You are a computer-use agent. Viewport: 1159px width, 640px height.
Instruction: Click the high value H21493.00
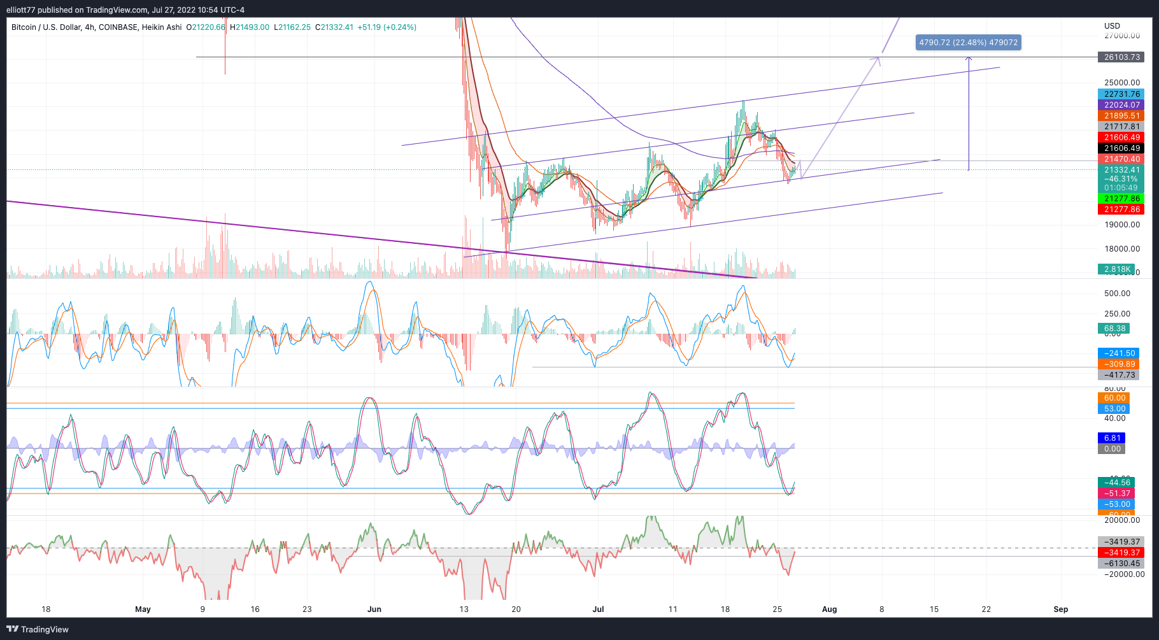(250, 27)
